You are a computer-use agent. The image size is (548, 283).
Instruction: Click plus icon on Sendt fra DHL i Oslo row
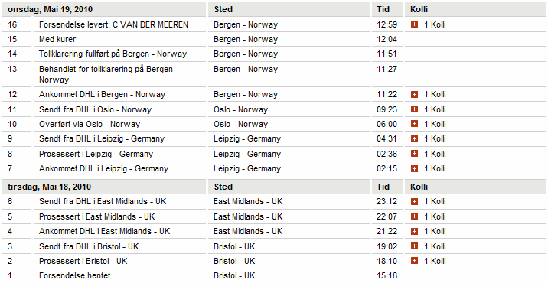[415, 109]
